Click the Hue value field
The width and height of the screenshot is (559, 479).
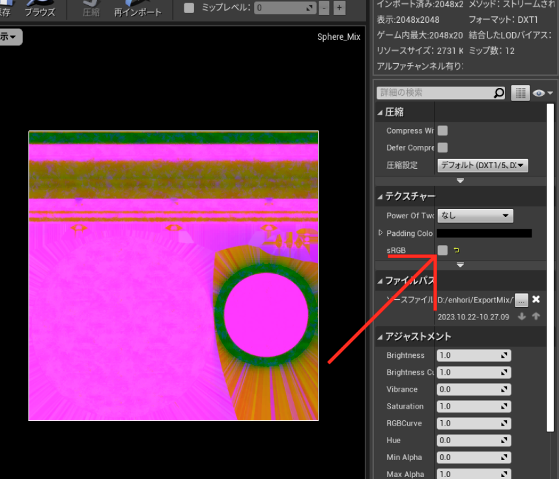click(474, 441)
